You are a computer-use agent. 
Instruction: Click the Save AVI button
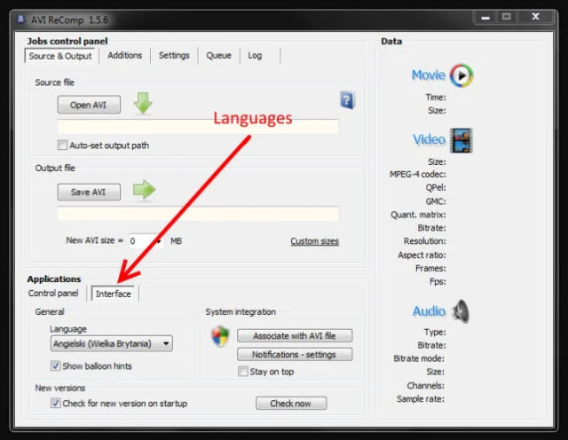pyautogui.click(x=89, y=192)
